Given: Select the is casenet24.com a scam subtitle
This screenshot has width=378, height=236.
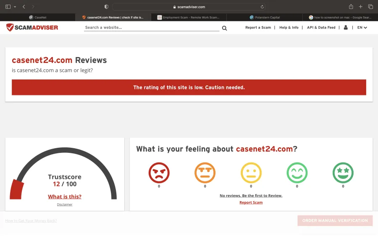Looking at the screenshot, I should point(52,71).
